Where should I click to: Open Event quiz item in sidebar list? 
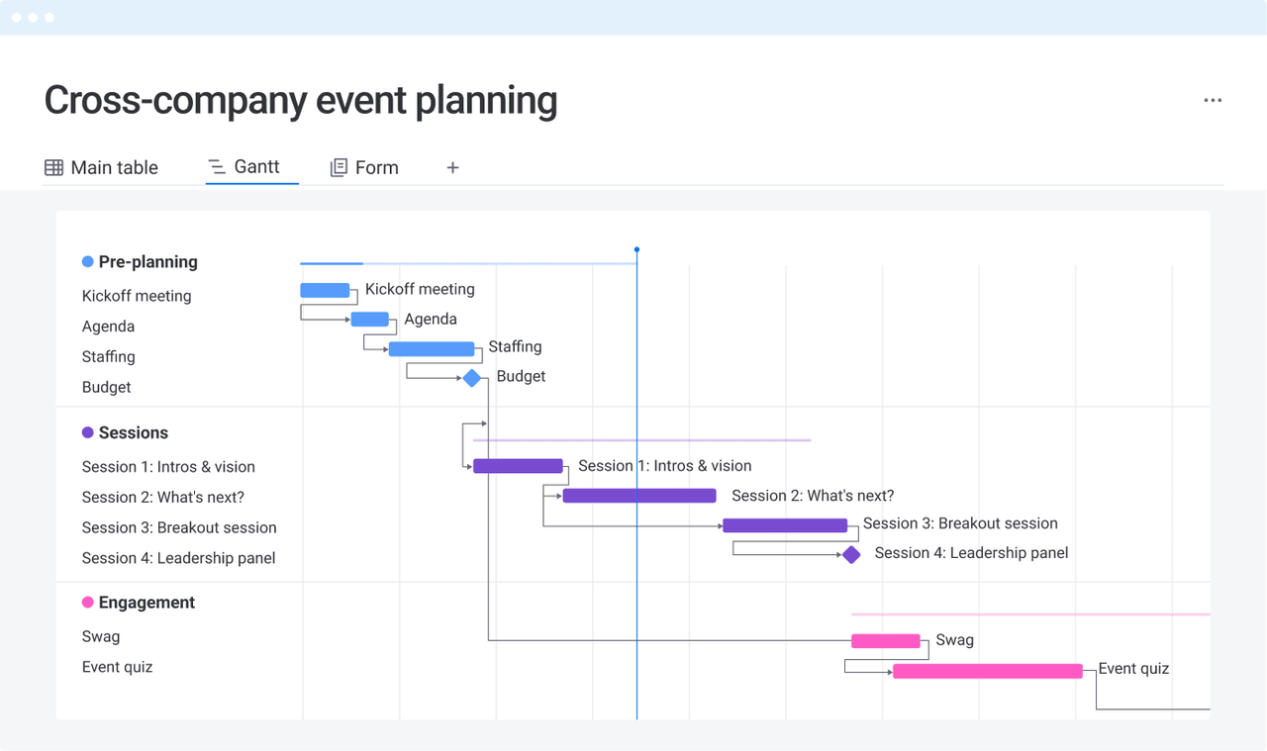[x=117, y=667]
